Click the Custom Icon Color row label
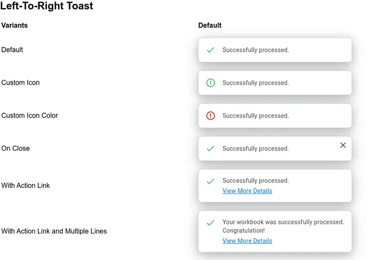367x260 pixels. point(30,115)
